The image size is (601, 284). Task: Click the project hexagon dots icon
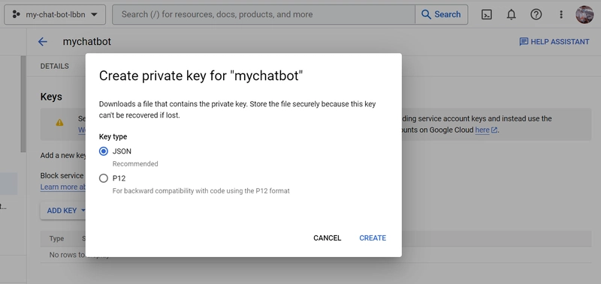tap(16, 14)
